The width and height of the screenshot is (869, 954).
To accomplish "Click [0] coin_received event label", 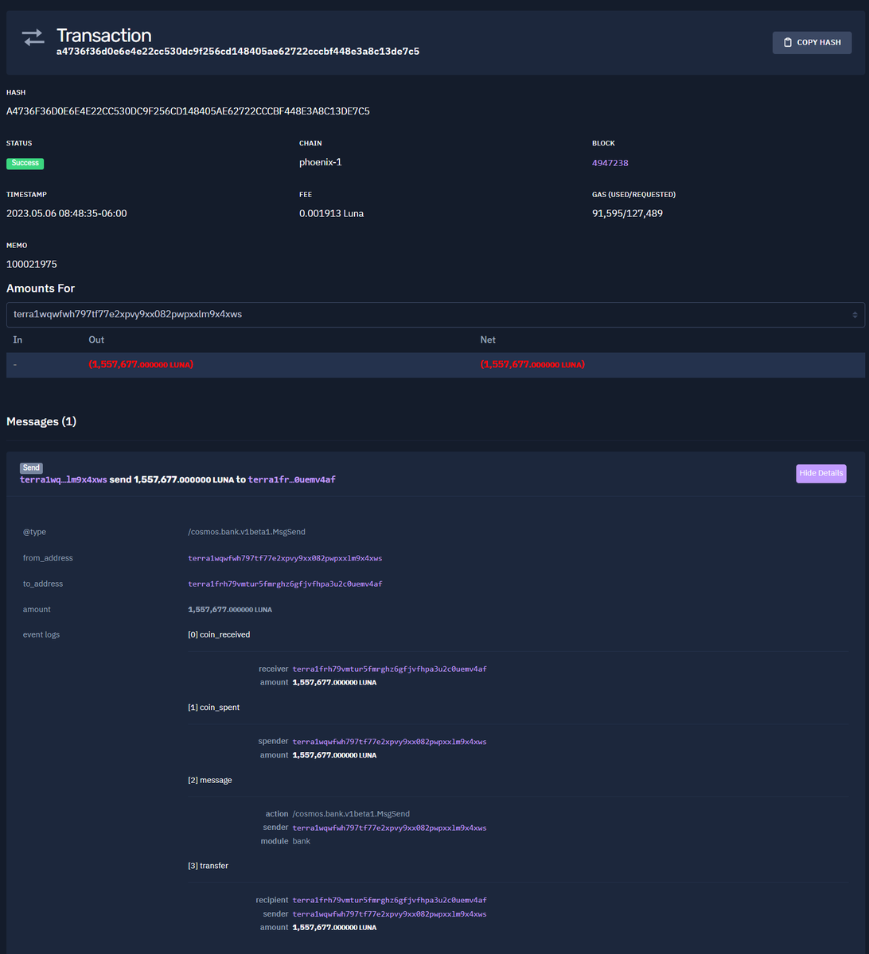I will tap(219, 634).
